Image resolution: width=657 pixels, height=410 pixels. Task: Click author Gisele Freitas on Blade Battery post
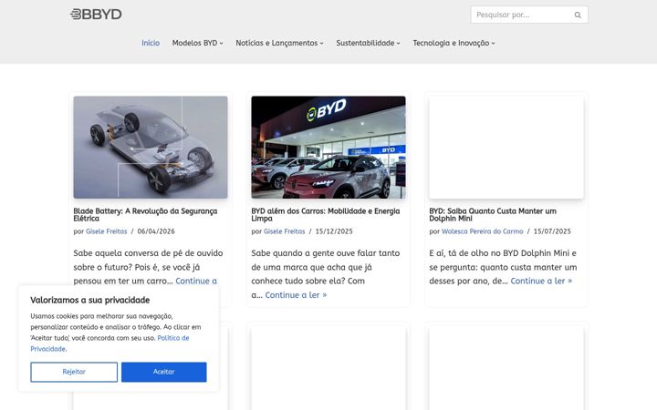click(107, 231)
